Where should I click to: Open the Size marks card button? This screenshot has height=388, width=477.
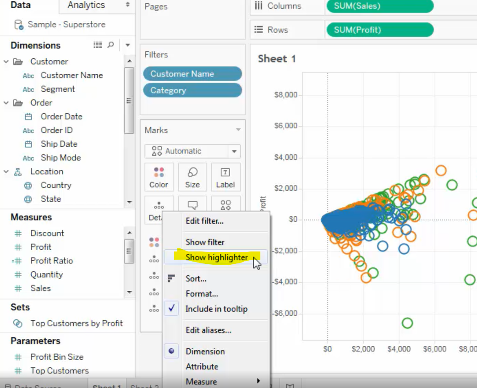(192, 177)
